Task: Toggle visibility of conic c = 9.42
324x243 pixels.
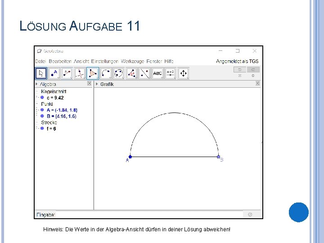Action: (x=42, y=97)
